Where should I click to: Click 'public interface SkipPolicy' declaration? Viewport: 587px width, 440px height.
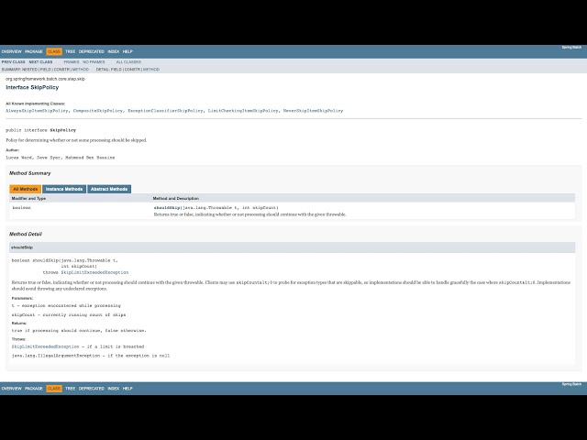coord(40,130)
